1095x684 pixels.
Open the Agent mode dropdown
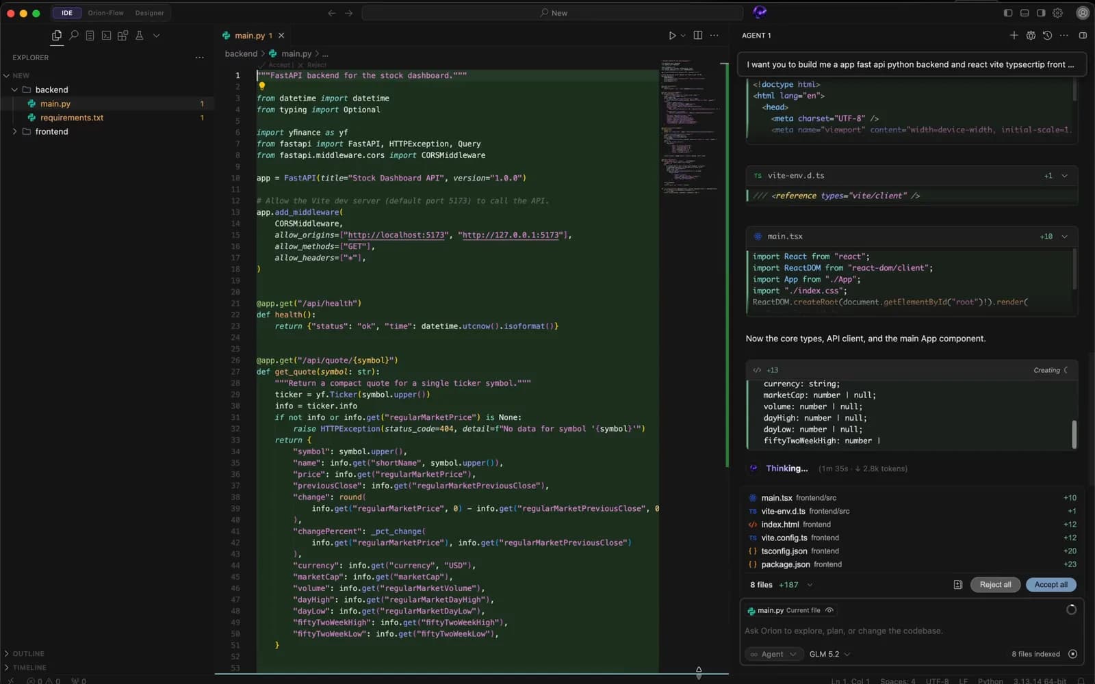click(773, 654)
